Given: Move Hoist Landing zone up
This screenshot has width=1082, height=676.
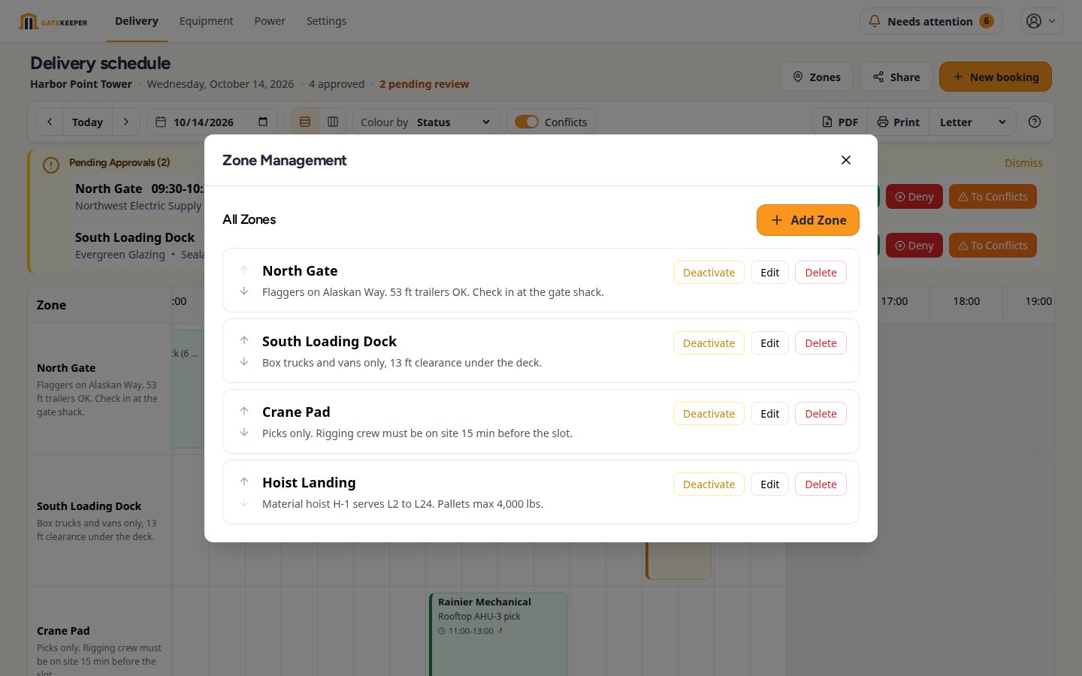Looking at the screenshot, I should click(x=244, y=481).
